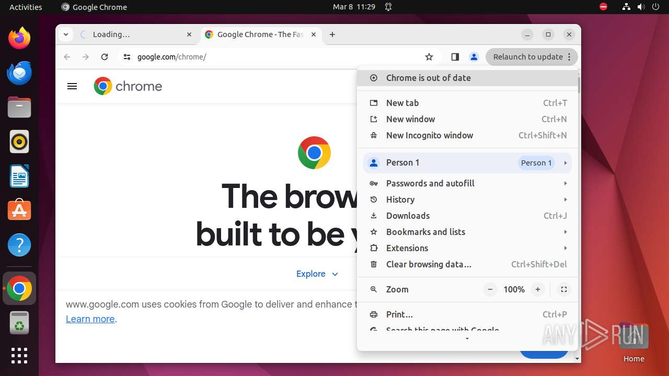Show applications grid in dock
669x376 pixels.
[x=19, y=356]
